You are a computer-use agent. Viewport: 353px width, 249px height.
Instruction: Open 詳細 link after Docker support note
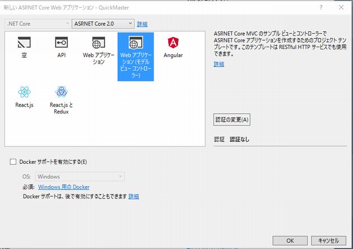pos(133,196)
